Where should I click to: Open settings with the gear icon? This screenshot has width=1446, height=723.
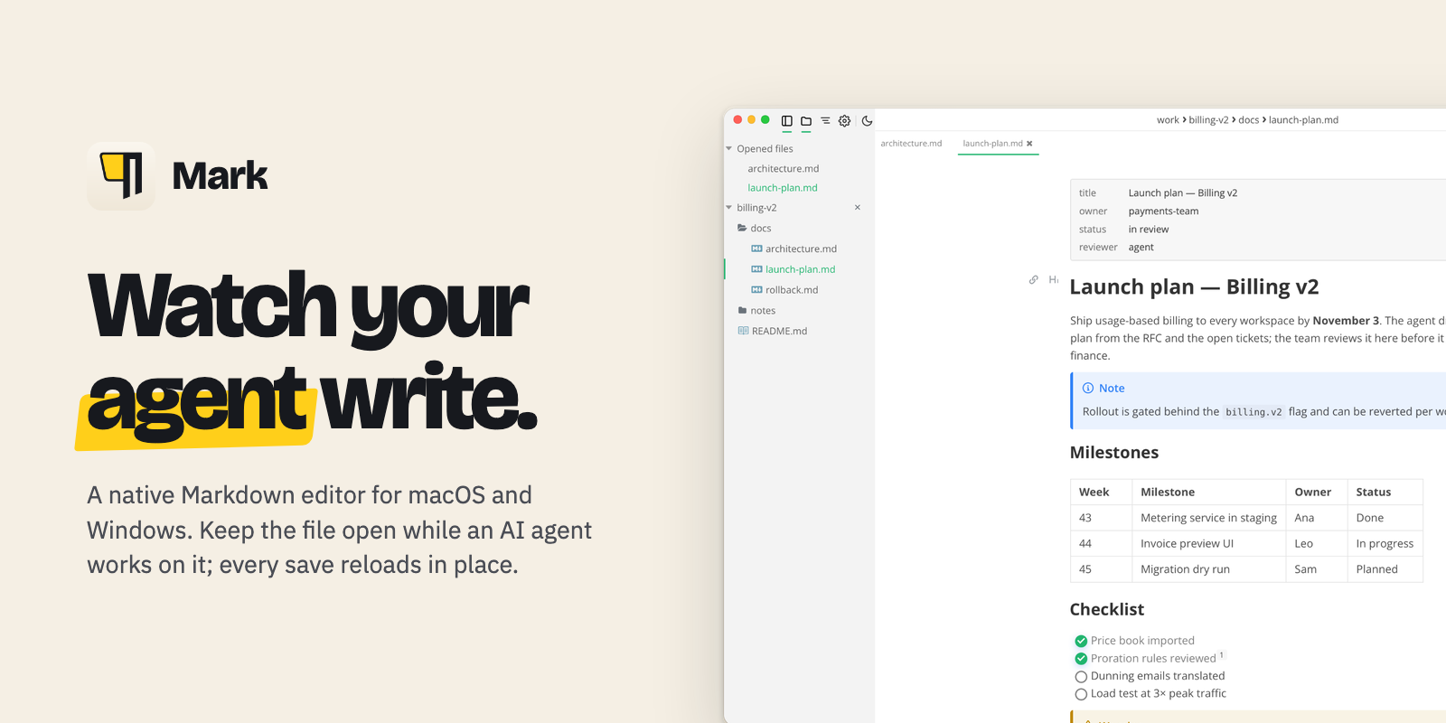[x=844, y=121]
